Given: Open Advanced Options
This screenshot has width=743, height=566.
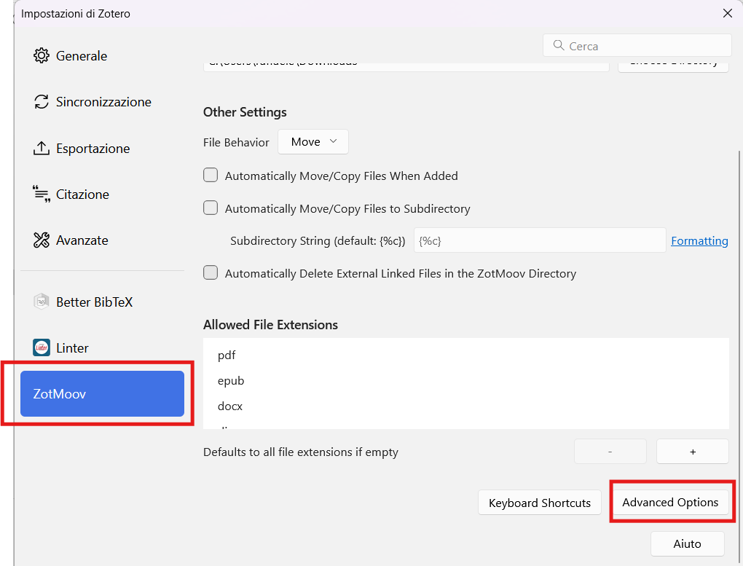Looking at the screenshot, I should (670, 502).
